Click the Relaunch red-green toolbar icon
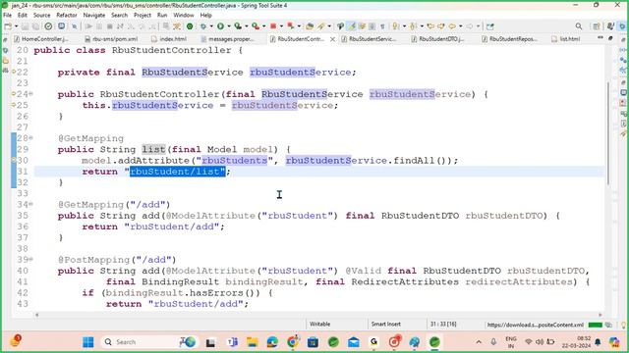The image size is (629, 353). tap(291, 26)
